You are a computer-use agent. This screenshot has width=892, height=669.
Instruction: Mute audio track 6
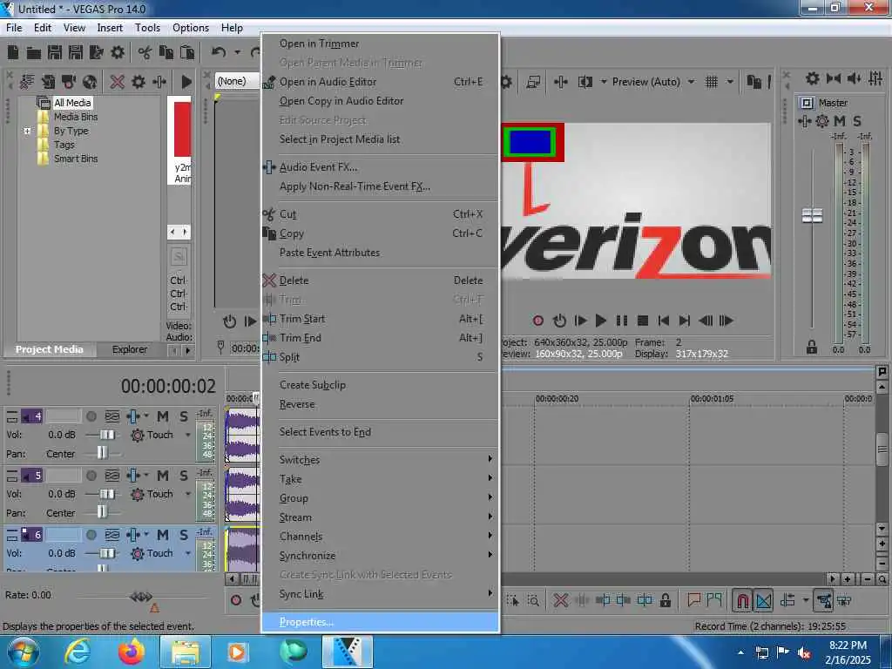(x=163, y=536)
